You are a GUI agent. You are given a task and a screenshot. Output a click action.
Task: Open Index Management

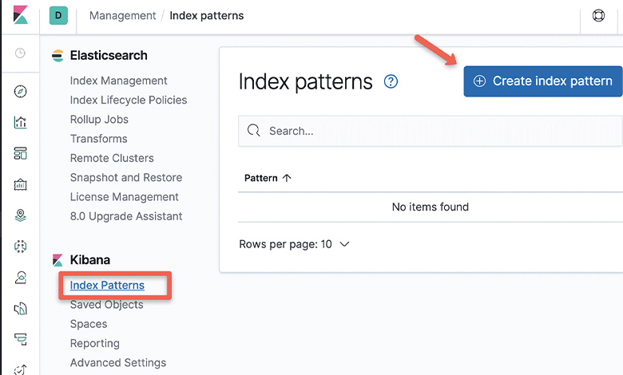[x=118, y=81]
